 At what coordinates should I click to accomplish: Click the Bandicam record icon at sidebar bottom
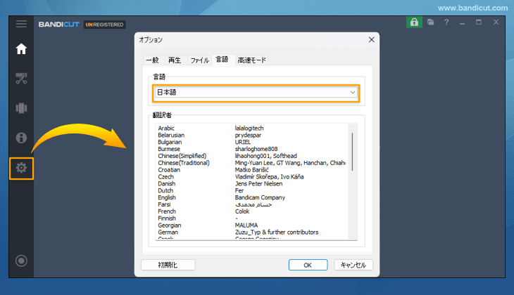click(x=21, y=261)
